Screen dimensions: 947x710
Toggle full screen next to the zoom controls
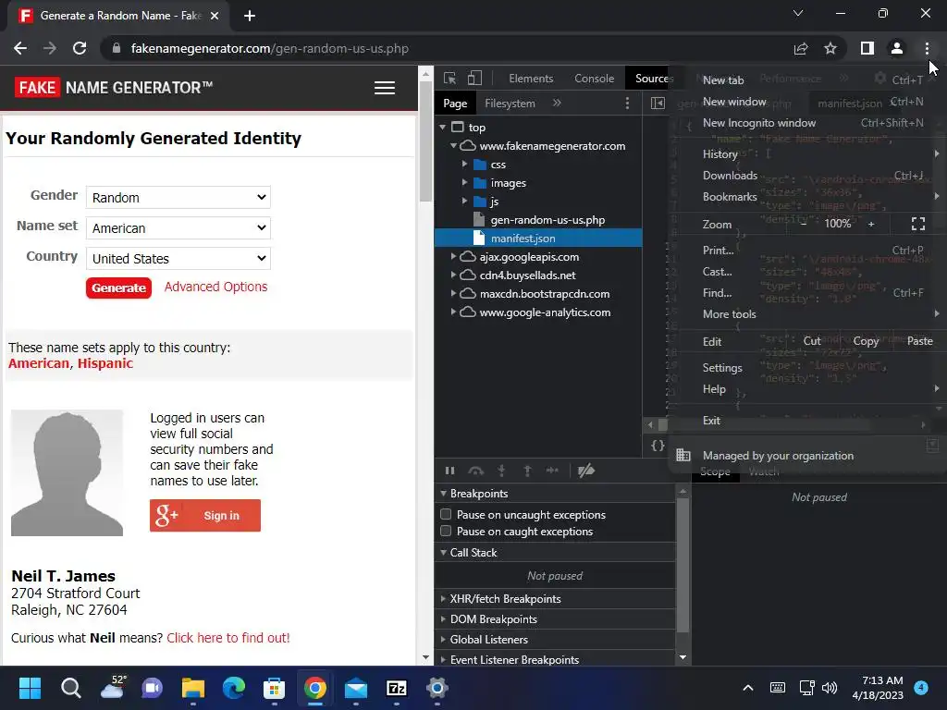tap(918, 224)
